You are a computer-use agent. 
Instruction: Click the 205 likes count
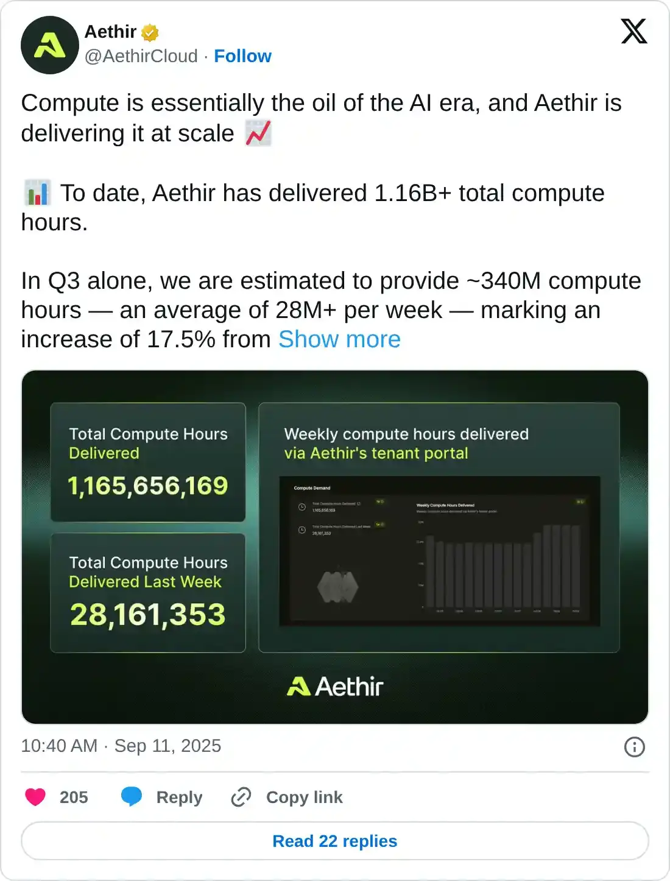(72, 796)
